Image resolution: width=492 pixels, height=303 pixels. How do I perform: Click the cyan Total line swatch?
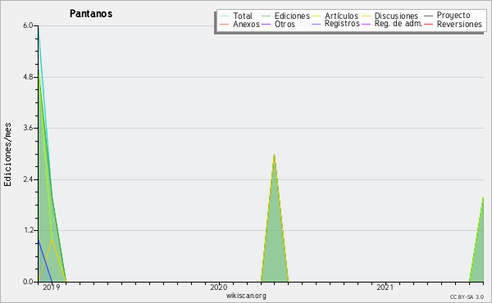225,16
